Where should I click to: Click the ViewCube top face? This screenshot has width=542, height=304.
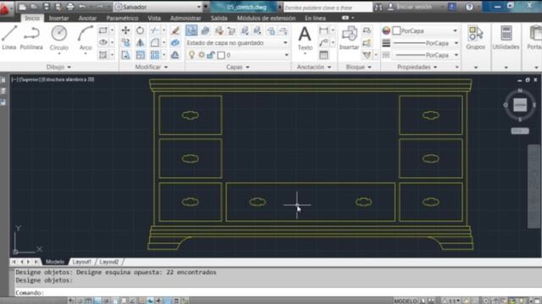[520, 105]
